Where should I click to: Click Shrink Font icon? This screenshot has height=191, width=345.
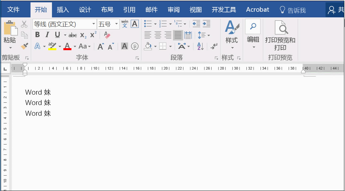(x=111, y=46)
